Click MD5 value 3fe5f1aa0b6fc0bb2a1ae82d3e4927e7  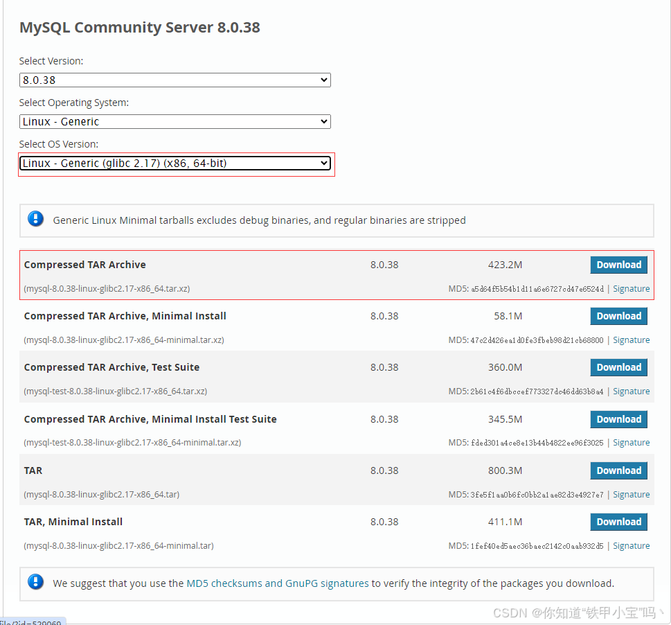tap(537, 495)
